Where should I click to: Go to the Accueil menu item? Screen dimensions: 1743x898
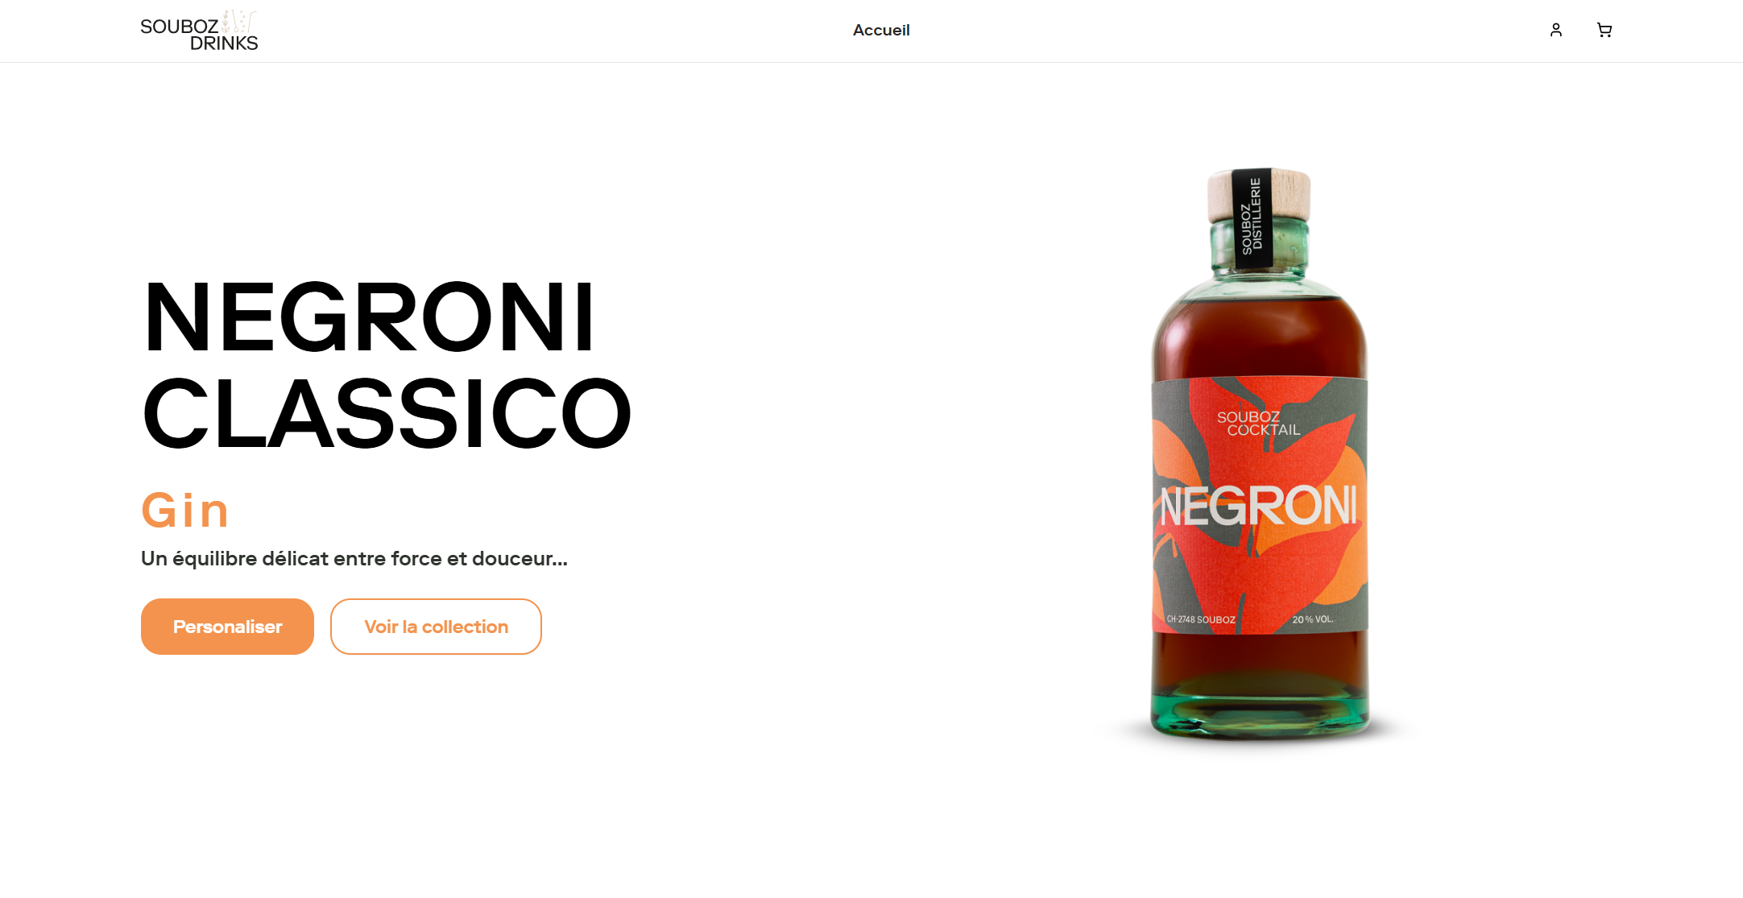[881, 30]
